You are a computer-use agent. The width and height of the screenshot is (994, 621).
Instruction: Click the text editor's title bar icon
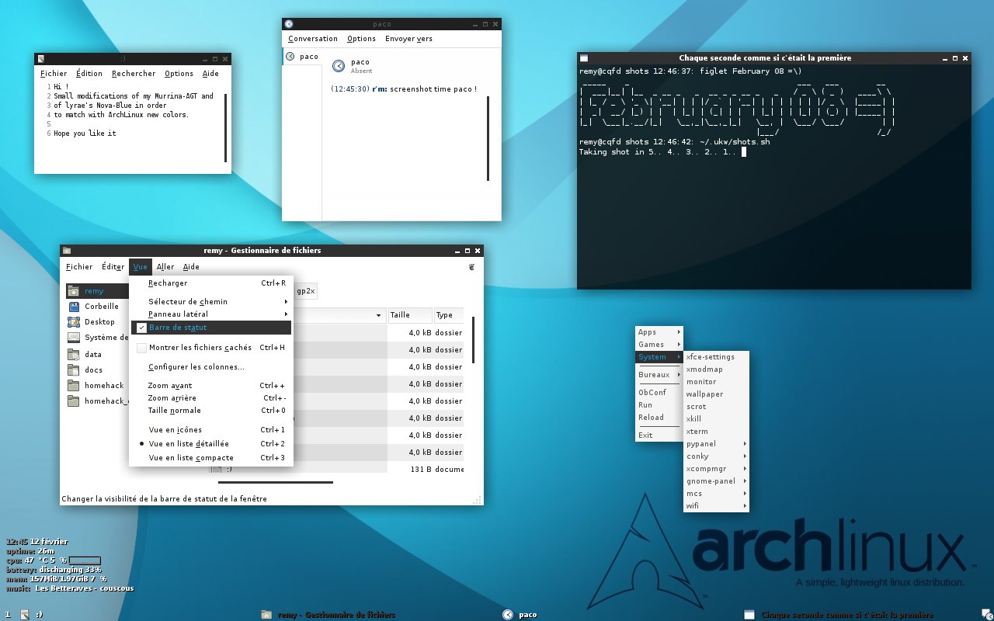click(x=41, y=59)
